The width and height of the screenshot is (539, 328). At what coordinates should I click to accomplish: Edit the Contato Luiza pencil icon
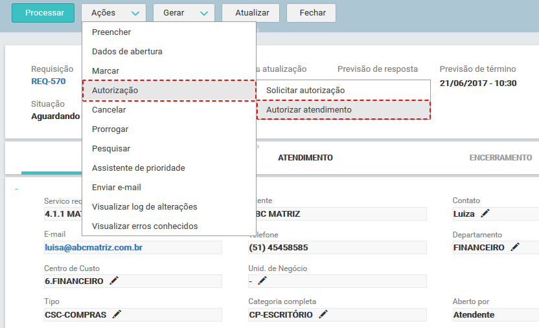point(485,213)
